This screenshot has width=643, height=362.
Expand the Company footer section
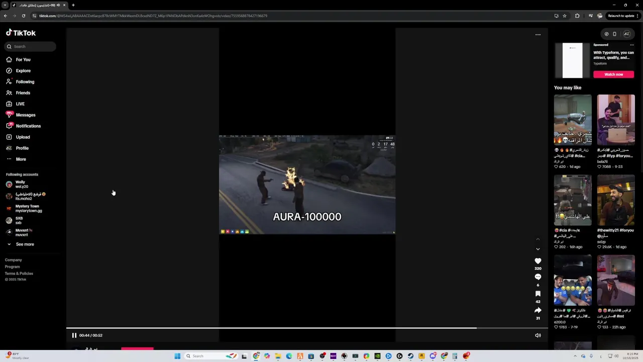(x=14, y=260)
